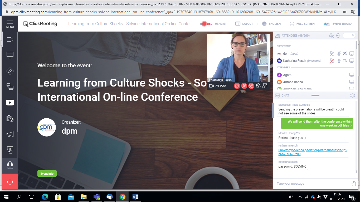Click the AV pod red disconnect button

[251, 86]
